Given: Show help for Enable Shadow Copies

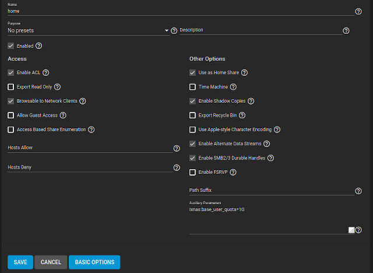Looking at the screenshot, I should tap(251, 101).
